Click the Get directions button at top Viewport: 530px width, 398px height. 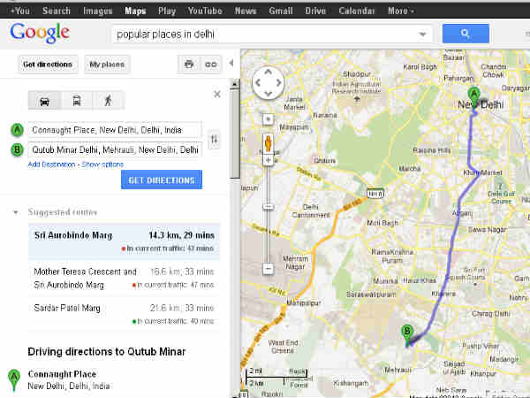(x=48, y=65)
